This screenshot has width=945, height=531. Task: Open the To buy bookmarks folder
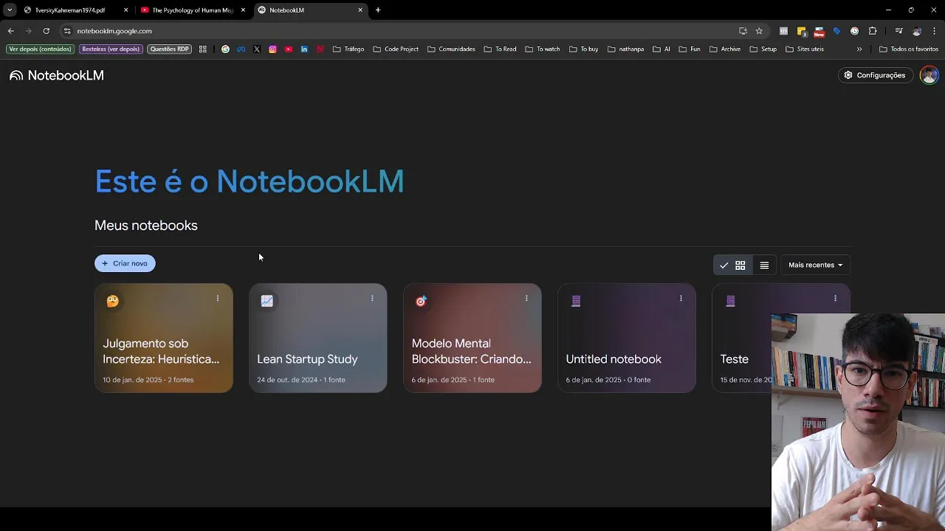(x=584, y=49)
